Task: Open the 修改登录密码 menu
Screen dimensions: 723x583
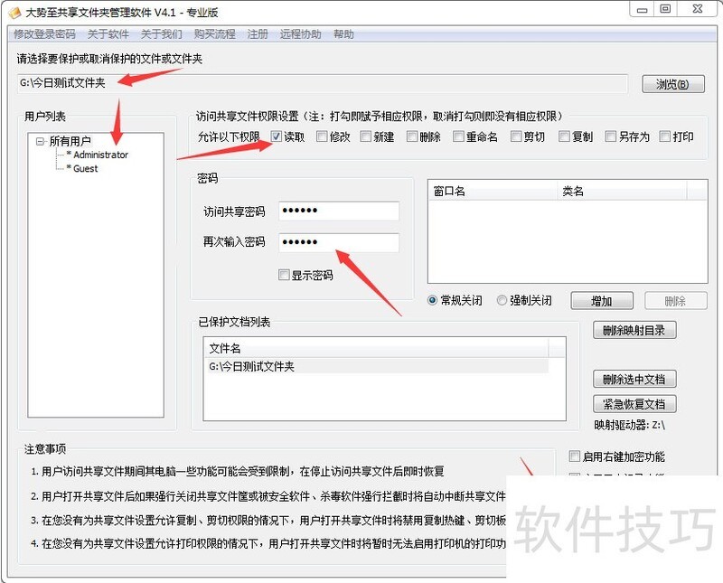Action: point(44,34)
